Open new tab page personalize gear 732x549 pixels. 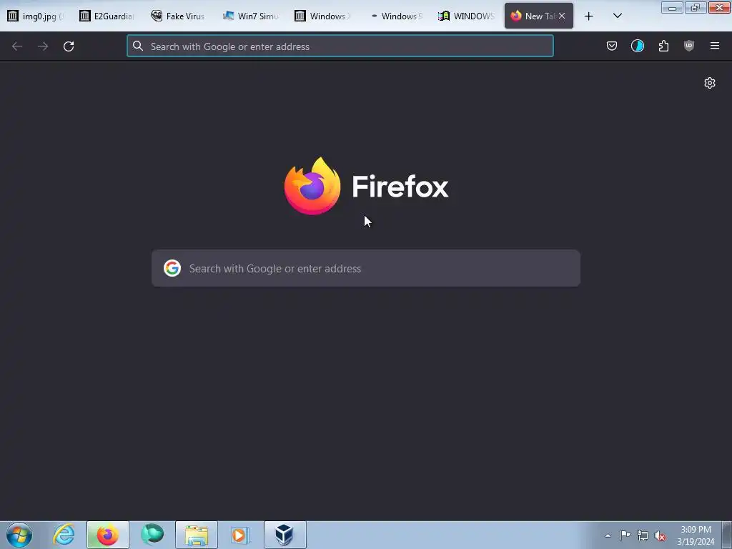pyautogui.click(x=710, y=83)
